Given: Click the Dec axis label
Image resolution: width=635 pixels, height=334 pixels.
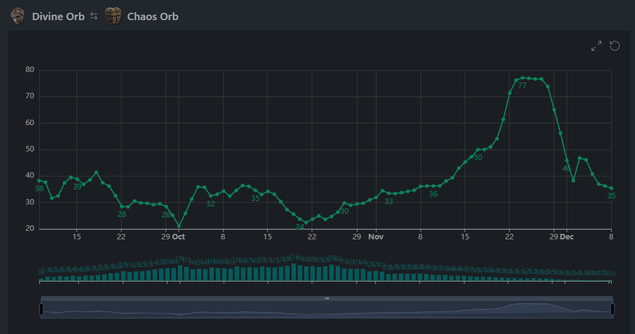Looking at the screenshot, I should click(567, 237).
